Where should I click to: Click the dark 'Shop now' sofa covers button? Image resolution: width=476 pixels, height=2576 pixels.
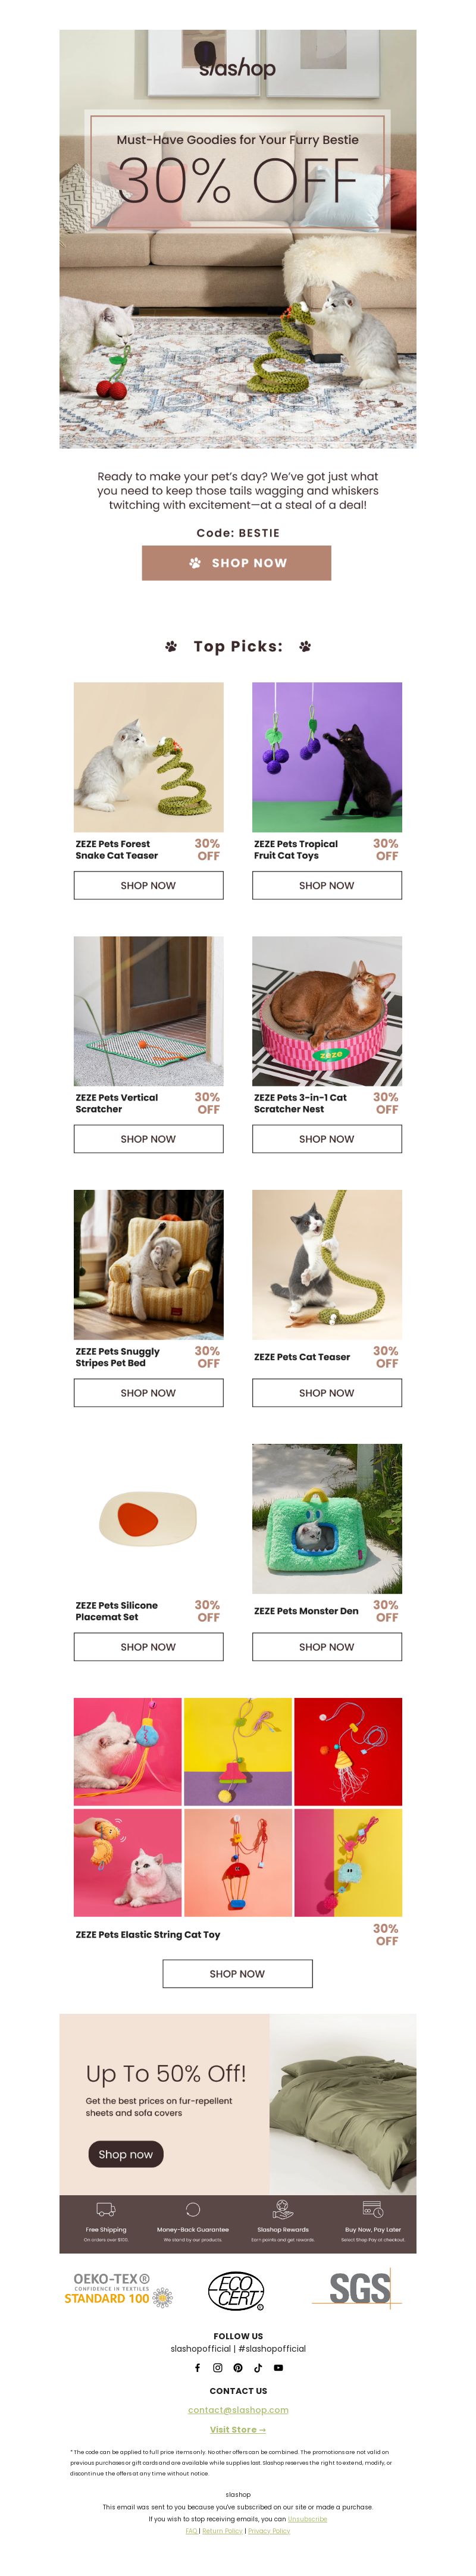click(125, 2154)
